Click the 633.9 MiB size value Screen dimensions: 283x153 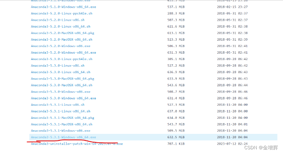click(x=176, y=79)
